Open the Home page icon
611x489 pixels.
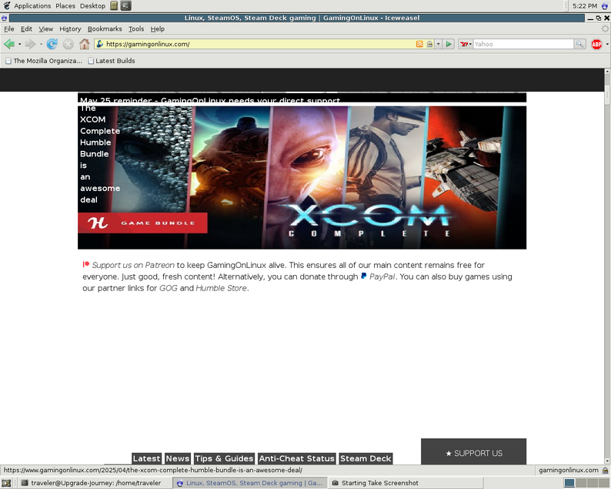84,44
